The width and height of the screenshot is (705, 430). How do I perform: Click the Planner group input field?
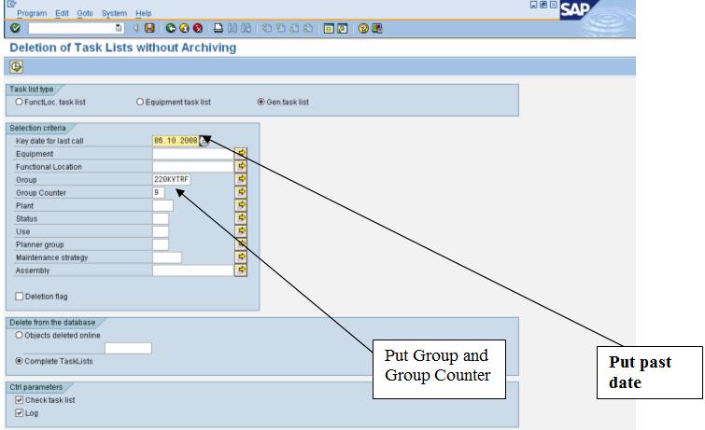pyautogui.click(x=161, y=245)
